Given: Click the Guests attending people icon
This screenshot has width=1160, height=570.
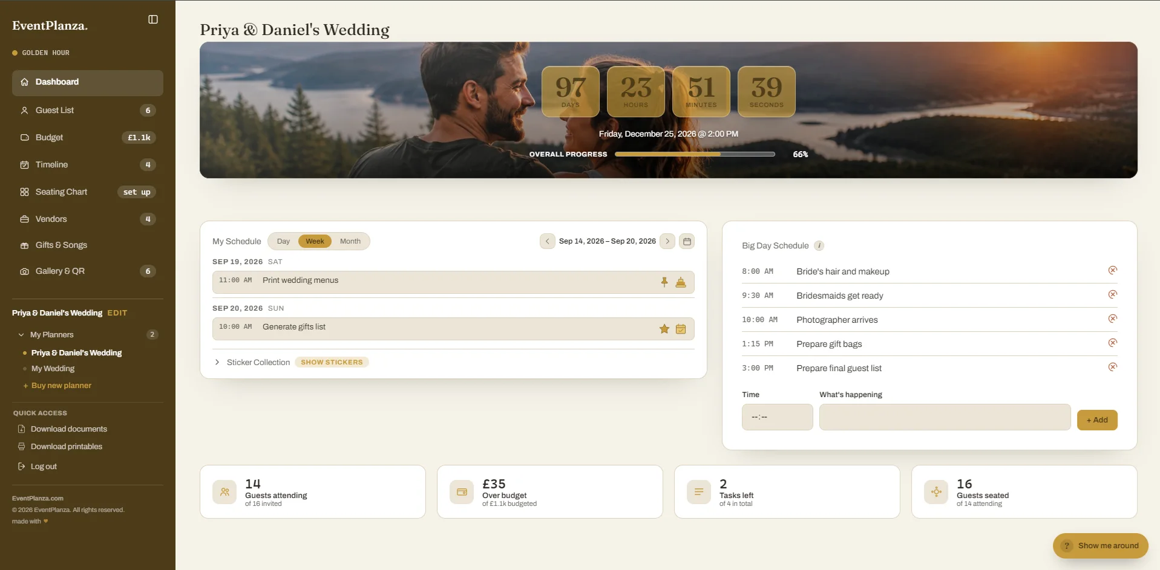Looking at the screenshot, I should (224, 492).
